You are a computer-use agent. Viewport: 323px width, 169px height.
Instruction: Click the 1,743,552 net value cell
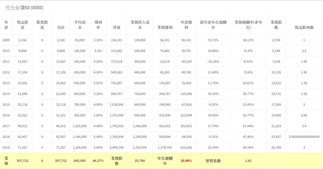[117, 126]
